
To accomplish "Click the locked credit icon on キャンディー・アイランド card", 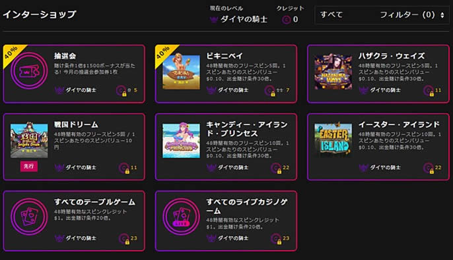I will (x=276, y=168).
